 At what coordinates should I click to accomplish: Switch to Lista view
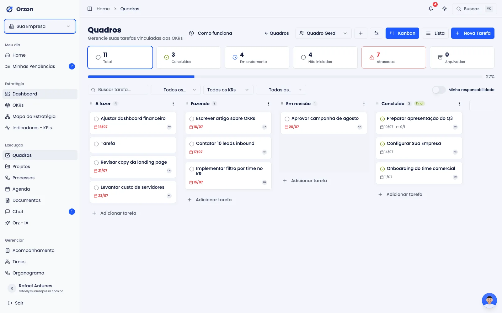click(x=435, y=33)
